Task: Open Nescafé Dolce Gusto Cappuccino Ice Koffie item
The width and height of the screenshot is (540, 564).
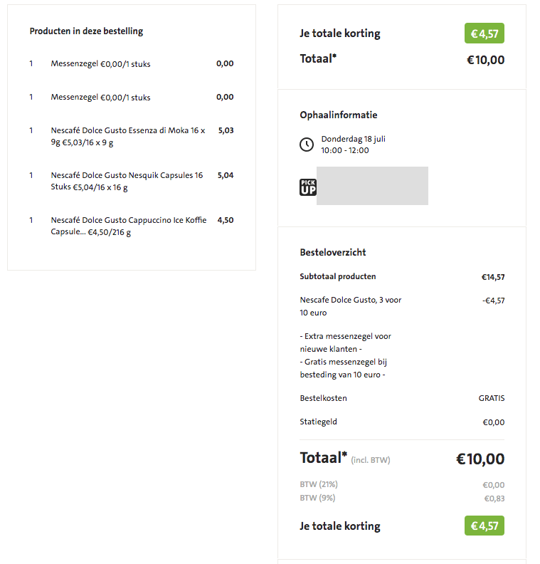Action: coord(132,226)
